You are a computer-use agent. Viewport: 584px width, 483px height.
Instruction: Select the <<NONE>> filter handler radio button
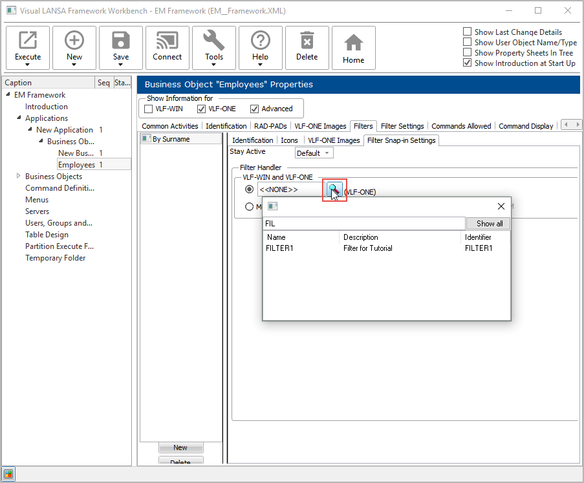249,189
